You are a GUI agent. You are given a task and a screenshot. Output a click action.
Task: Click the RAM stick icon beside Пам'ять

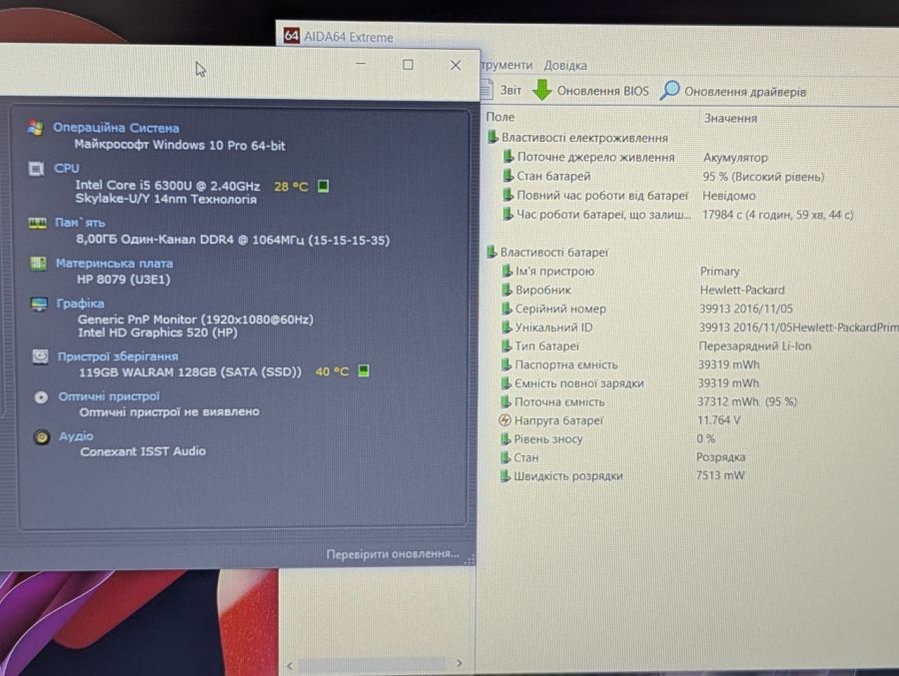point(38,223)
